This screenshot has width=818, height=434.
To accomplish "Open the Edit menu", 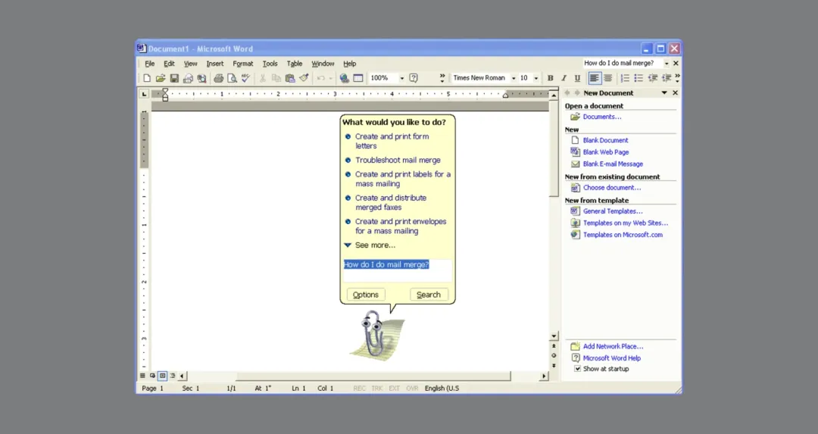I will pyautogui.click(x=169, y=64).
